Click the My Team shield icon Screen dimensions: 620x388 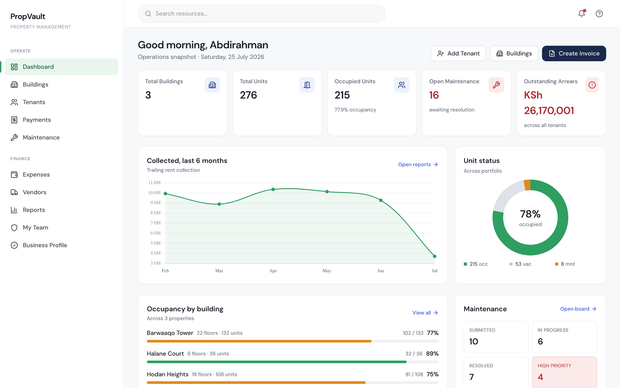(x=14, y=227)
